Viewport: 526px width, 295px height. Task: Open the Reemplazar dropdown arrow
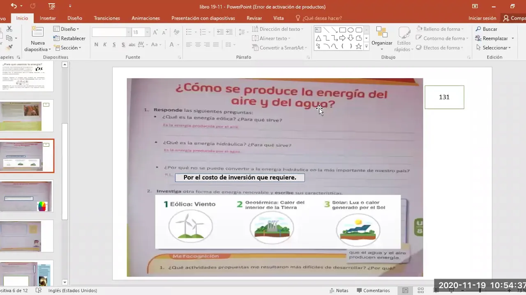512,39
